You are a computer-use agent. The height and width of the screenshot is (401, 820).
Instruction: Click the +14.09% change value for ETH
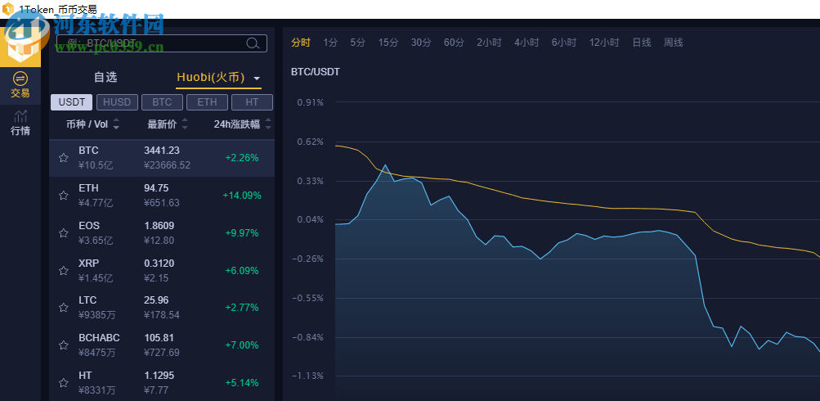pos(242,196)
